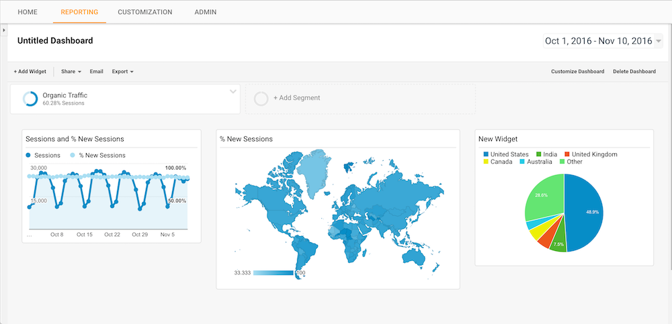Open the Organic Traffic segment chevron
The image size is (672, 324).
233,91
